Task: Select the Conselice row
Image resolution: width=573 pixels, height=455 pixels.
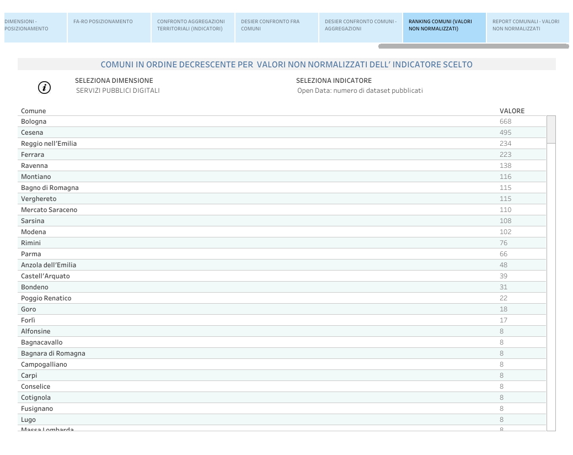Action: tap(282, 387)
